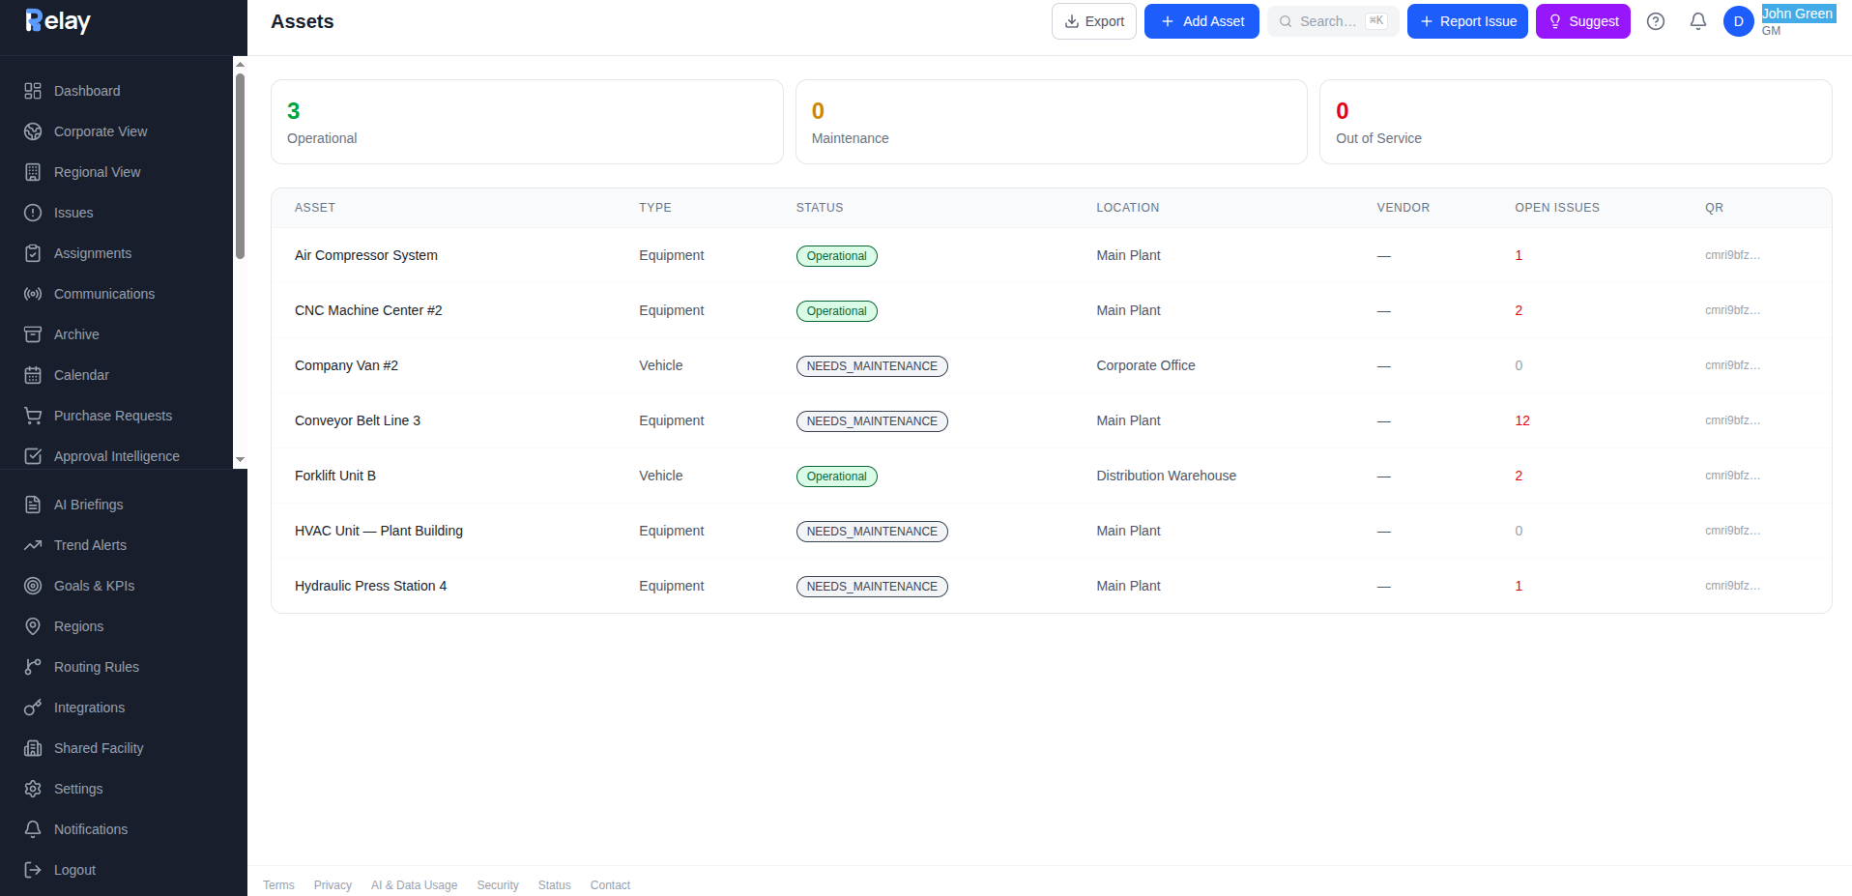Image resolution: width=1852 pixels, height=896 pixels.
Task: Select Routing Rules in sidebar
Action: (124, 667)
